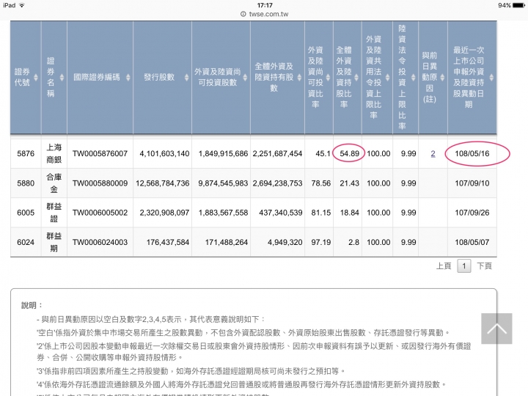This screenshot has height=396, width=528.
Task: Sort table by 證券名稱 column arrows
Action: (62, 77)
